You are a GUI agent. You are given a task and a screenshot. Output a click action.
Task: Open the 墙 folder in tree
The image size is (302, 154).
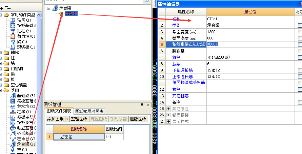(x=6, y=63)
